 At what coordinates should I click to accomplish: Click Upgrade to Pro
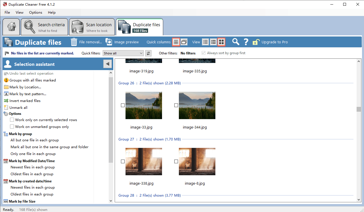point(270,42)
